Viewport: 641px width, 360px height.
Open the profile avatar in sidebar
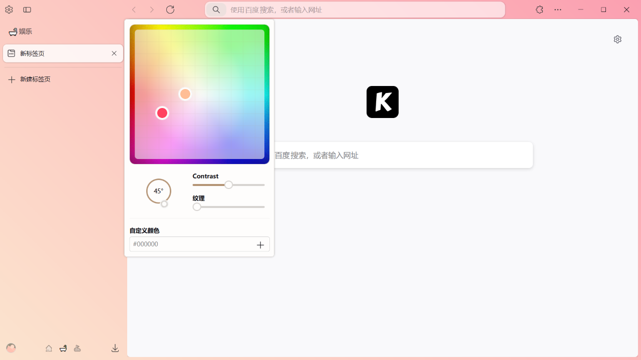11,348
